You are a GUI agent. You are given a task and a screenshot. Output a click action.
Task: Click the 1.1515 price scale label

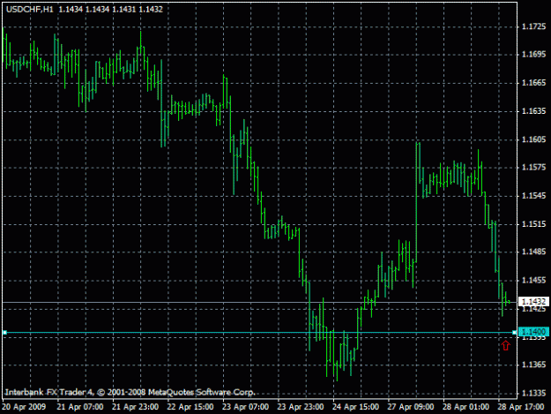pyautogui.click(x=534, y=224)
